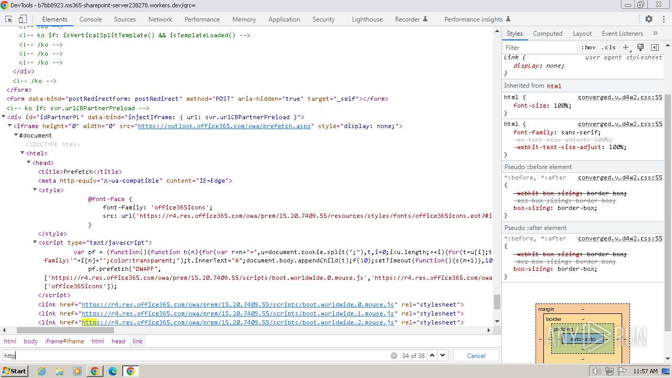Viewport: 672px width, 378px height.
Task: Open Internet Explorer from the taskbar
Action: point(41,371)
